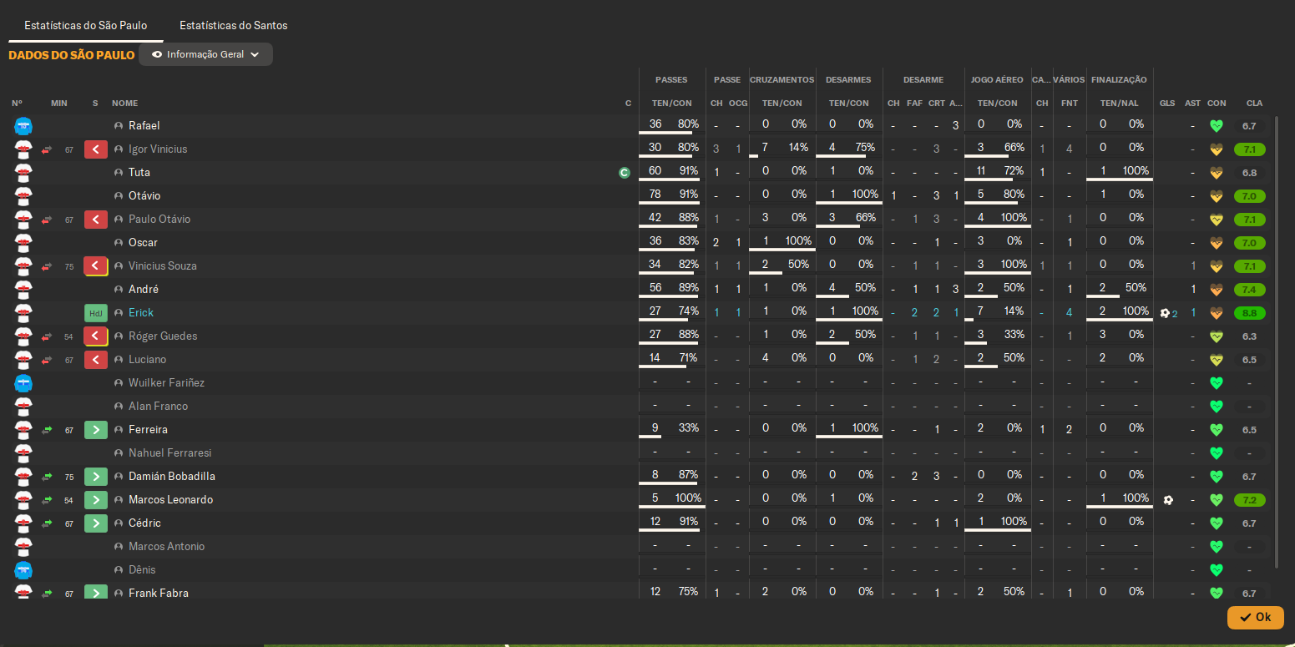Screen dimensions: 1295x647
Task: Click Róger Guedes's red substitution arrow box
Action: (96, 336)
